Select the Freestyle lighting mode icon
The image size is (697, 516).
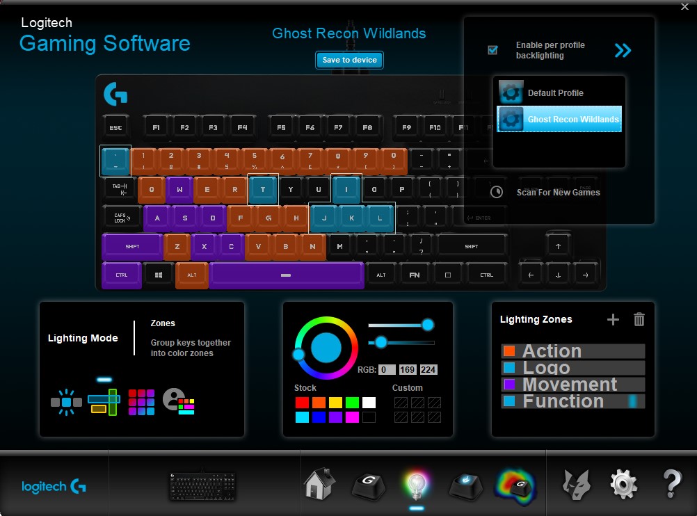[x=66, y=402]
